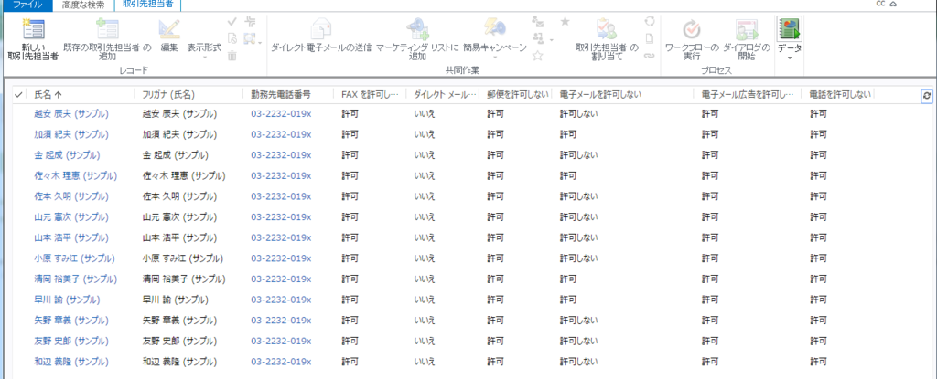Switch to 高度な検索 tab
937x379 pixels.
click(83, 5)
